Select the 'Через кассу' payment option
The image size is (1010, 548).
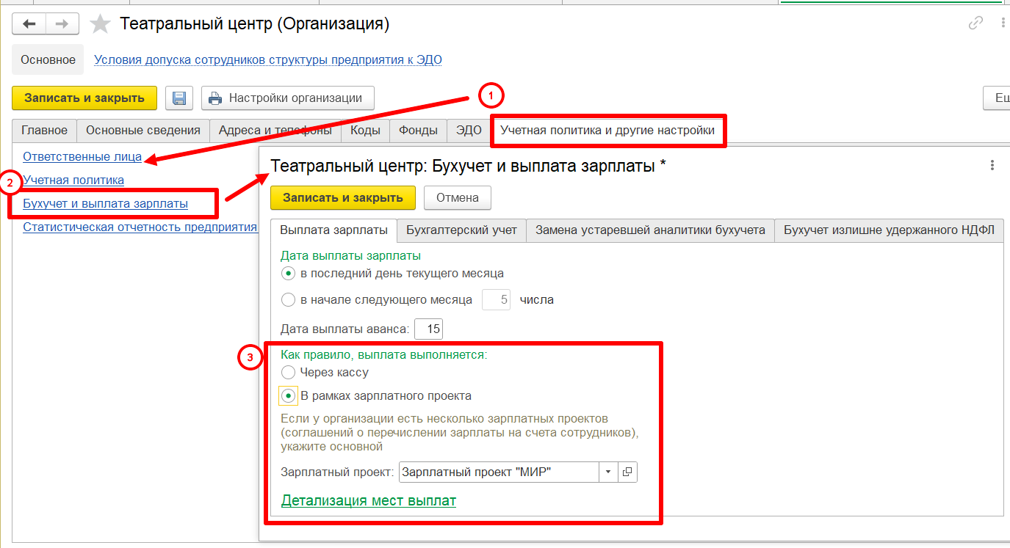tap(288, 373)
